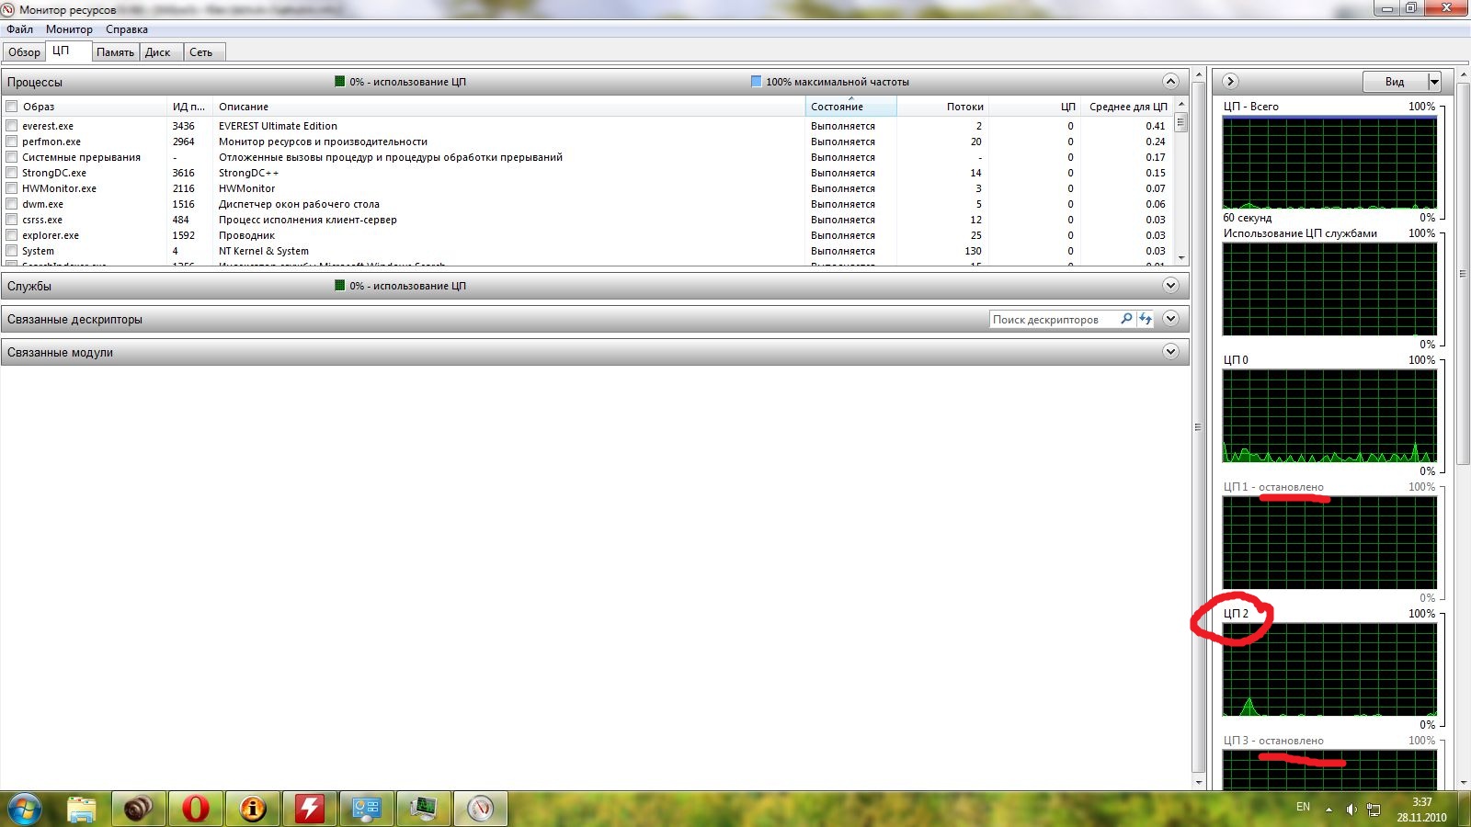The image size is (1471, 827).
Task: Tick the checkbox next to StrongDC.exe
Action: [12, 173]
